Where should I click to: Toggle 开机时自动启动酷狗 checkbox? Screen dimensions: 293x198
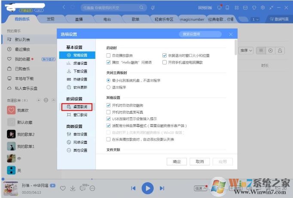point(108,105)
